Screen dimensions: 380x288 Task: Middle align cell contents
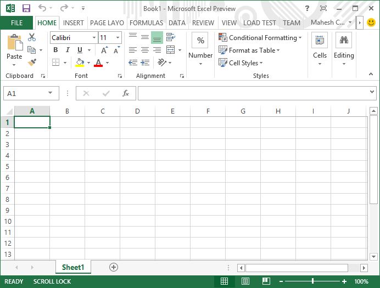[145, 37]
